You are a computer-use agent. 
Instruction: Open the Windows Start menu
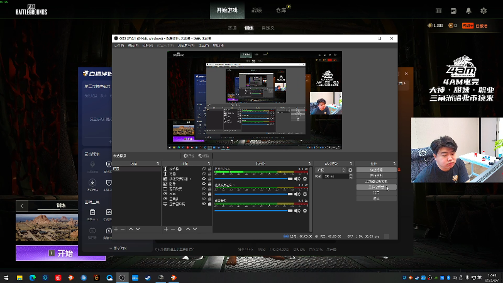tap(6, 277)
